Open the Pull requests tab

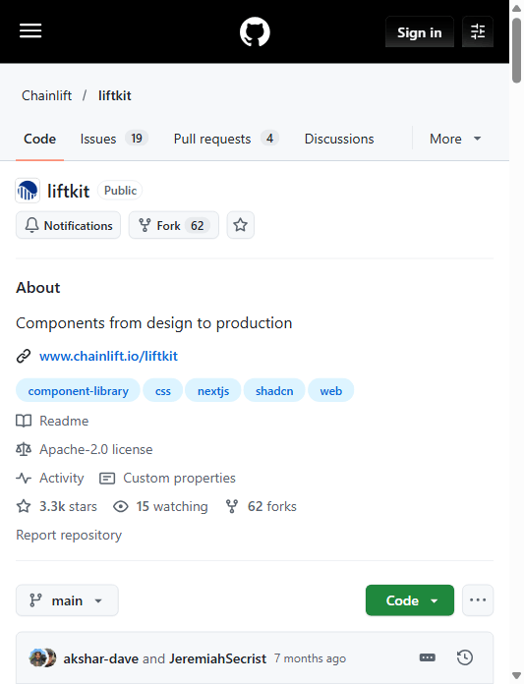click(x=226, y=139)
